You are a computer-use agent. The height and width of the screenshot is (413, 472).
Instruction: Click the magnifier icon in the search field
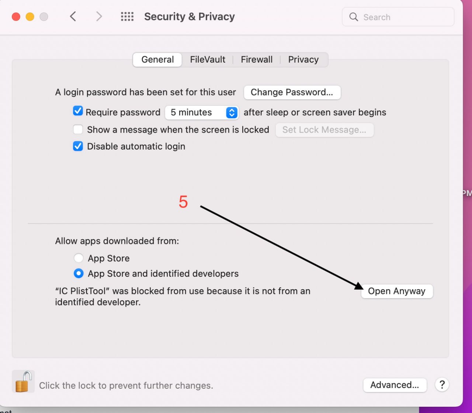(x=353, y=17)
